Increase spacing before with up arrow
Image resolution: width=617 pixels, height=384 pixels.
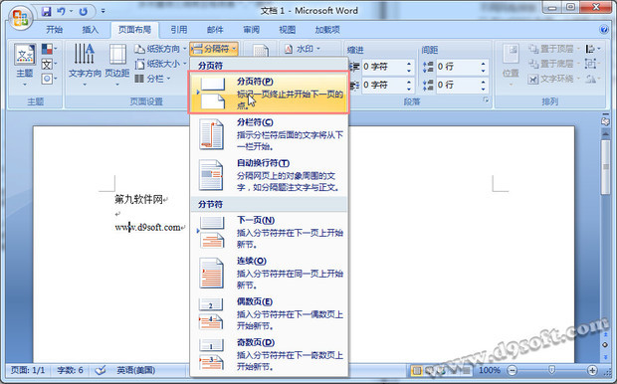tap(484, 64)
